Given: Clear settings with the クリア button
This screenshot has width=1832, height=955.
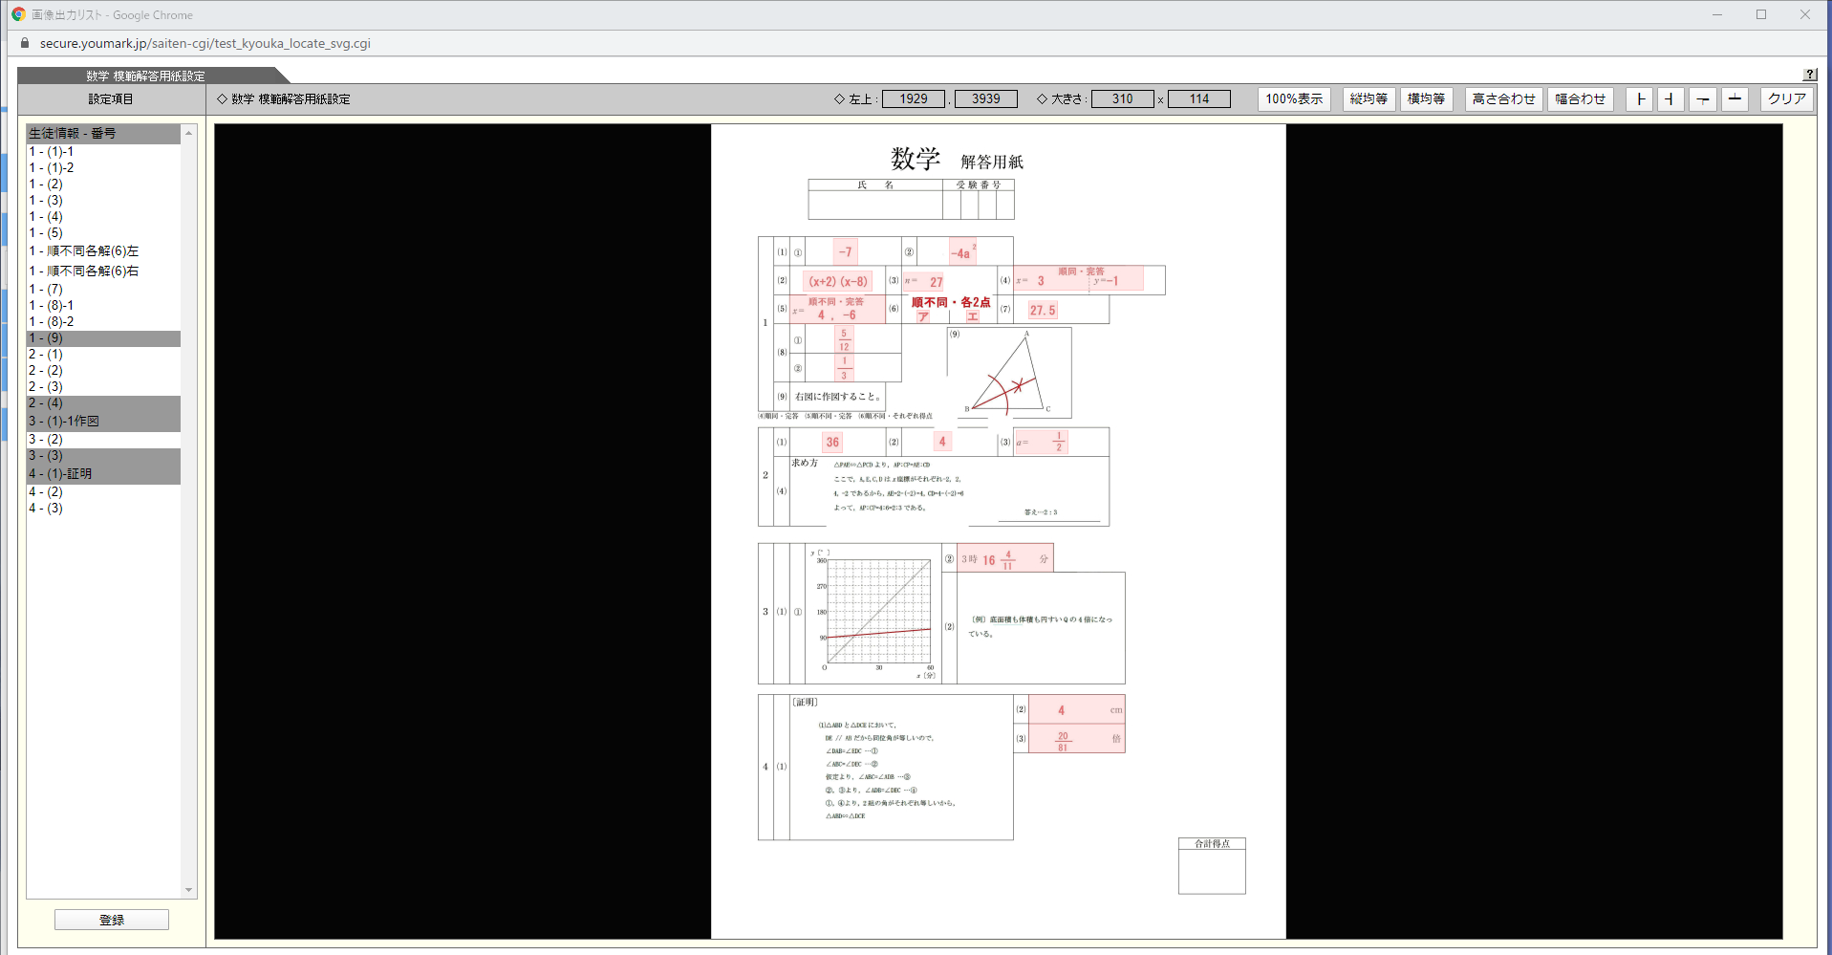Looking at the screenshot, I should point(1785,98).
